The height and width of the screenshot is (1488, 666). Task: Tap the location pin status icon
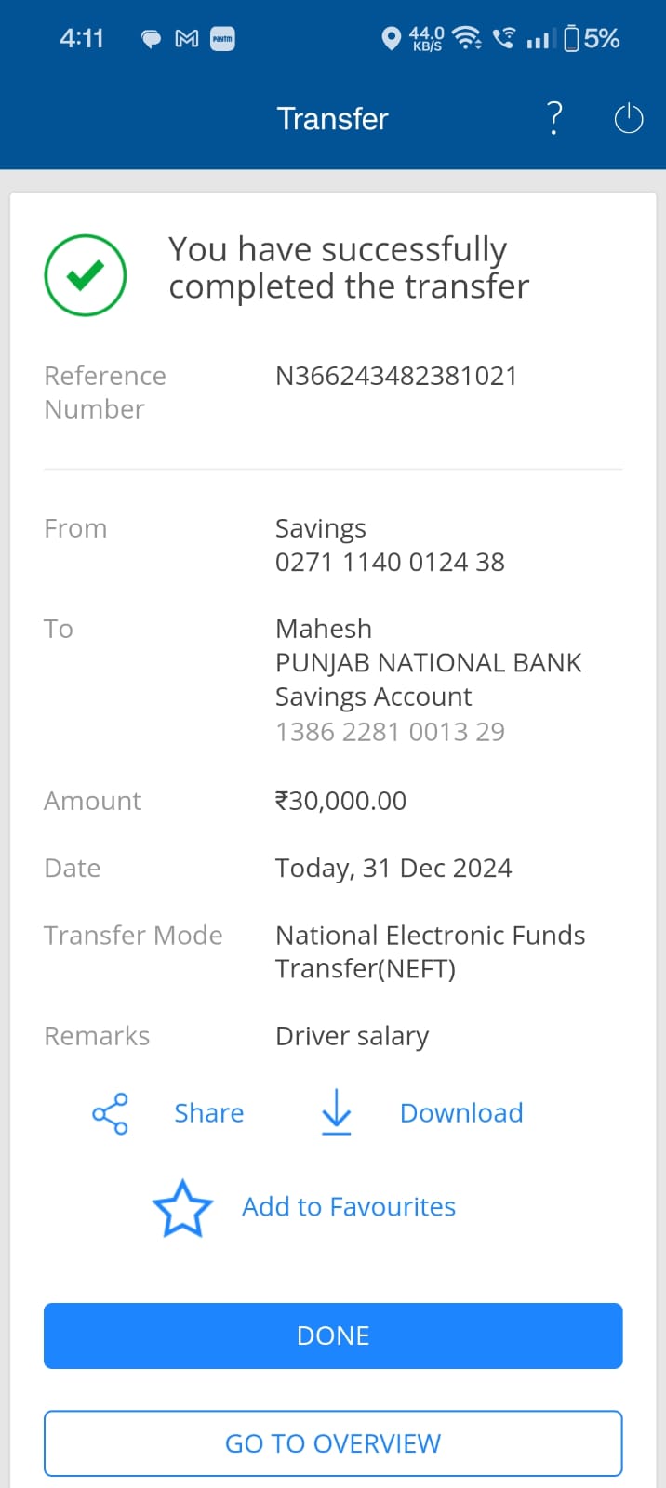(392, 38)
